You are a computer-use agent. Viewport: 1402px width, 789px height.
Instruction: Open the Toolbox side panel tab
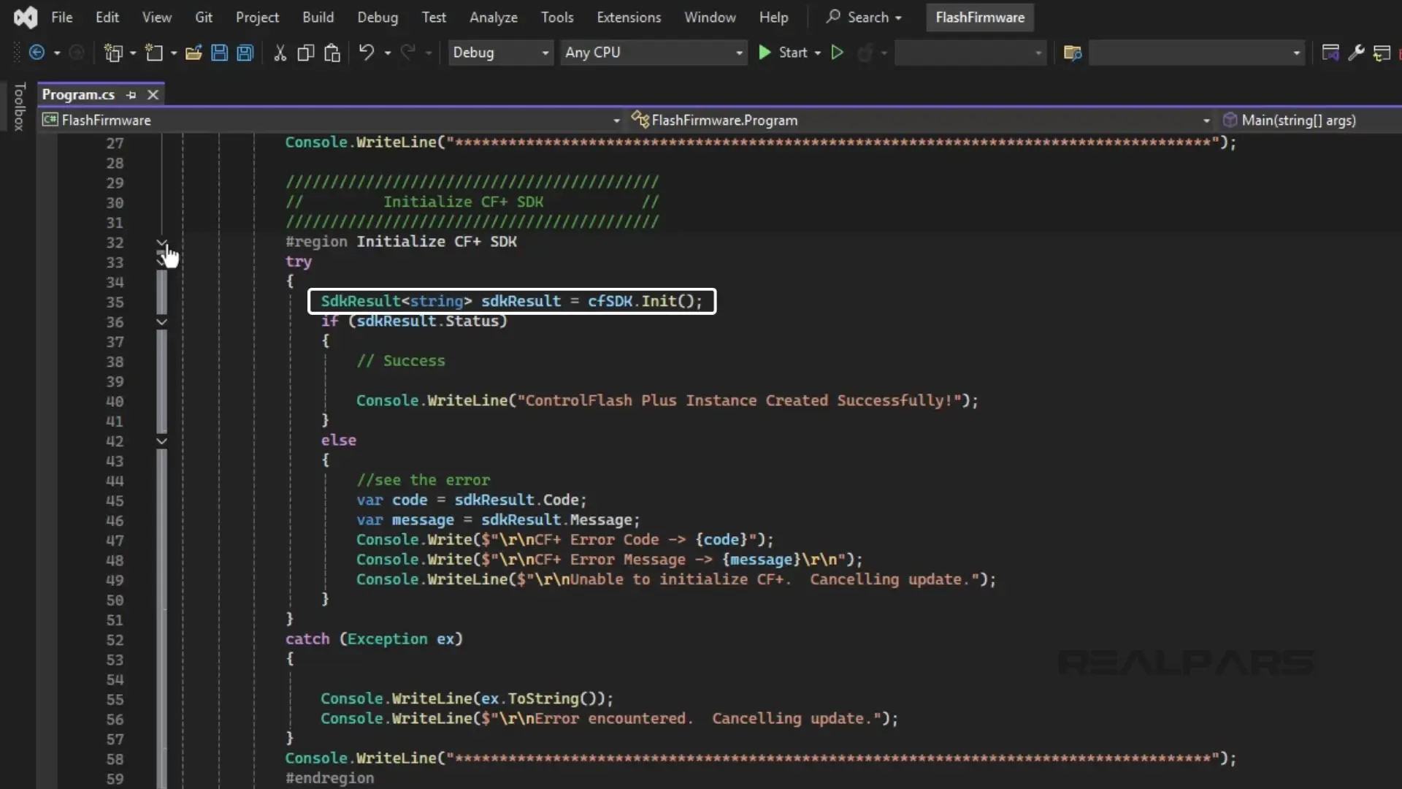(20, 107)
